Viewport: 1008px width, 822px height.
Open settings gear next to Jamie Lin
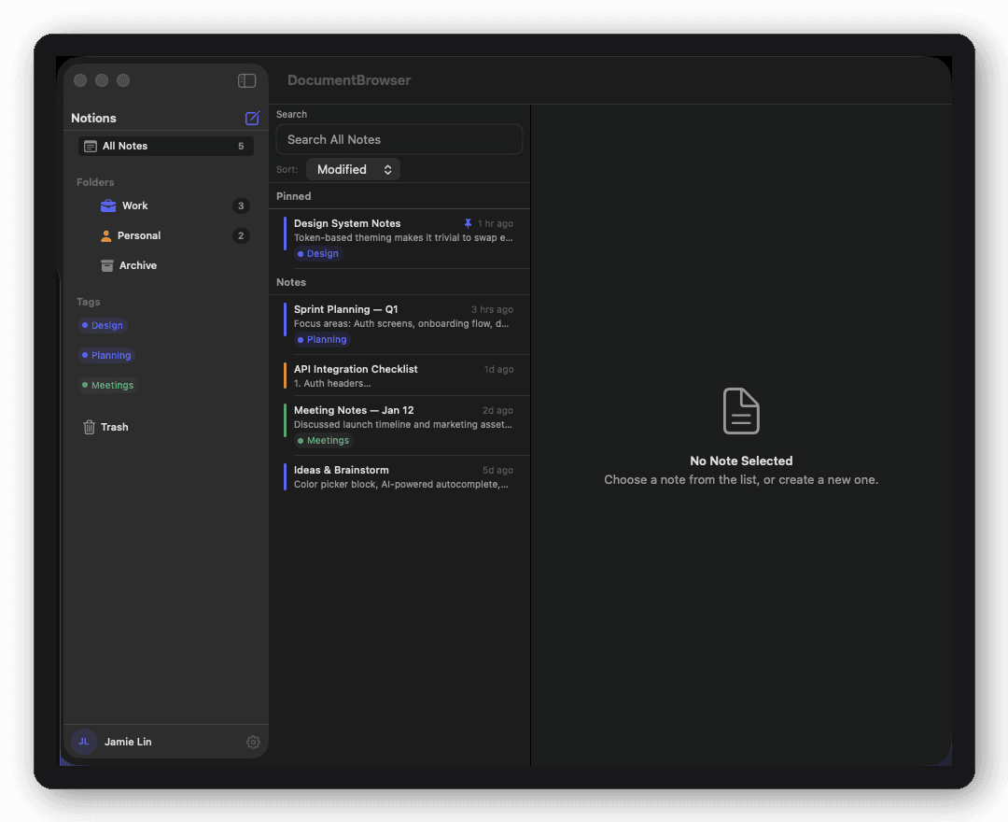click(x=253, y=742)
